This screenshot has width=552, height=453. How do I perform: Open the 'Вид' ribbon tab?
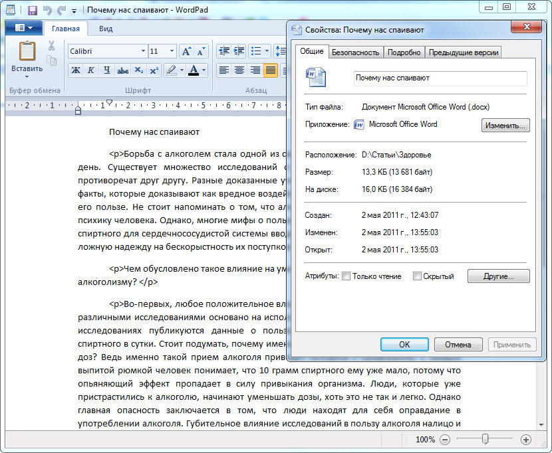pyautogui.click(x=106, y=29)
